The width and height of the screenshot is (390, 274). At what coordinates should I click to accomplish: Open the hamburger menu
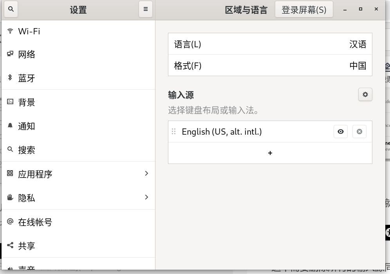point(145,9)
